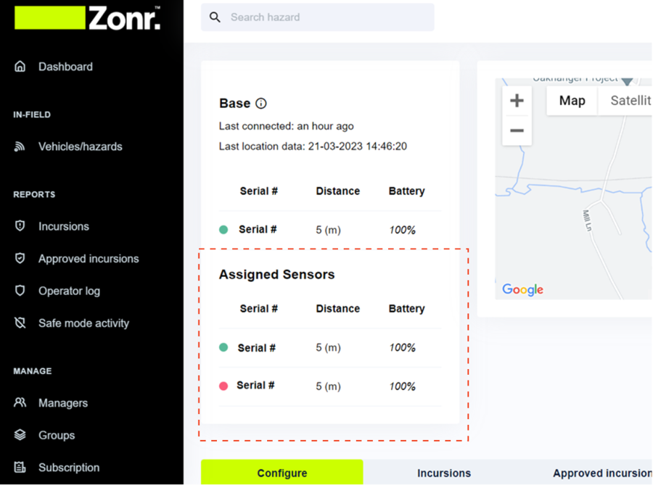This screenshot has height=485, width=653.
Task: Click the Base info circle icon
Action: click(x=261, y=104)
